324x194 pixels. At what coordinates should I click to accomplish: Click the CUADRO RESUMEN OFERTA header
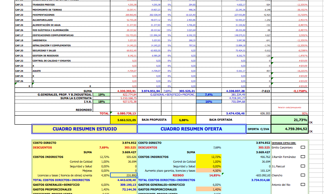191,129
